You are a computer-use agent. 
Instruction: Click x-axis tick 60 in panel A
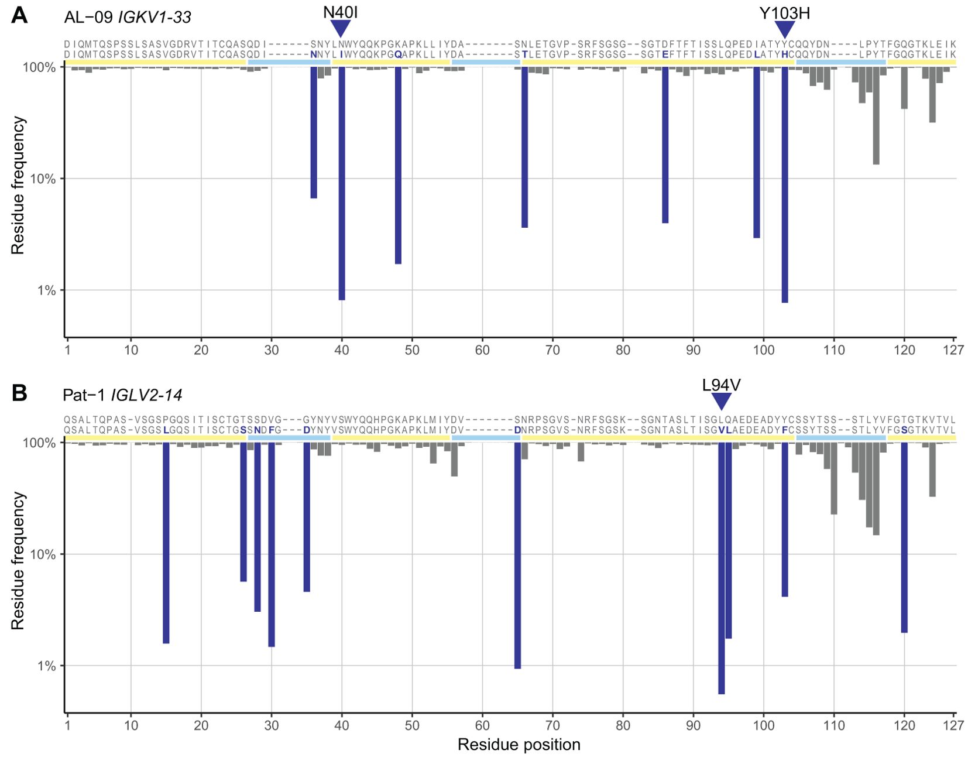point(482,350)
